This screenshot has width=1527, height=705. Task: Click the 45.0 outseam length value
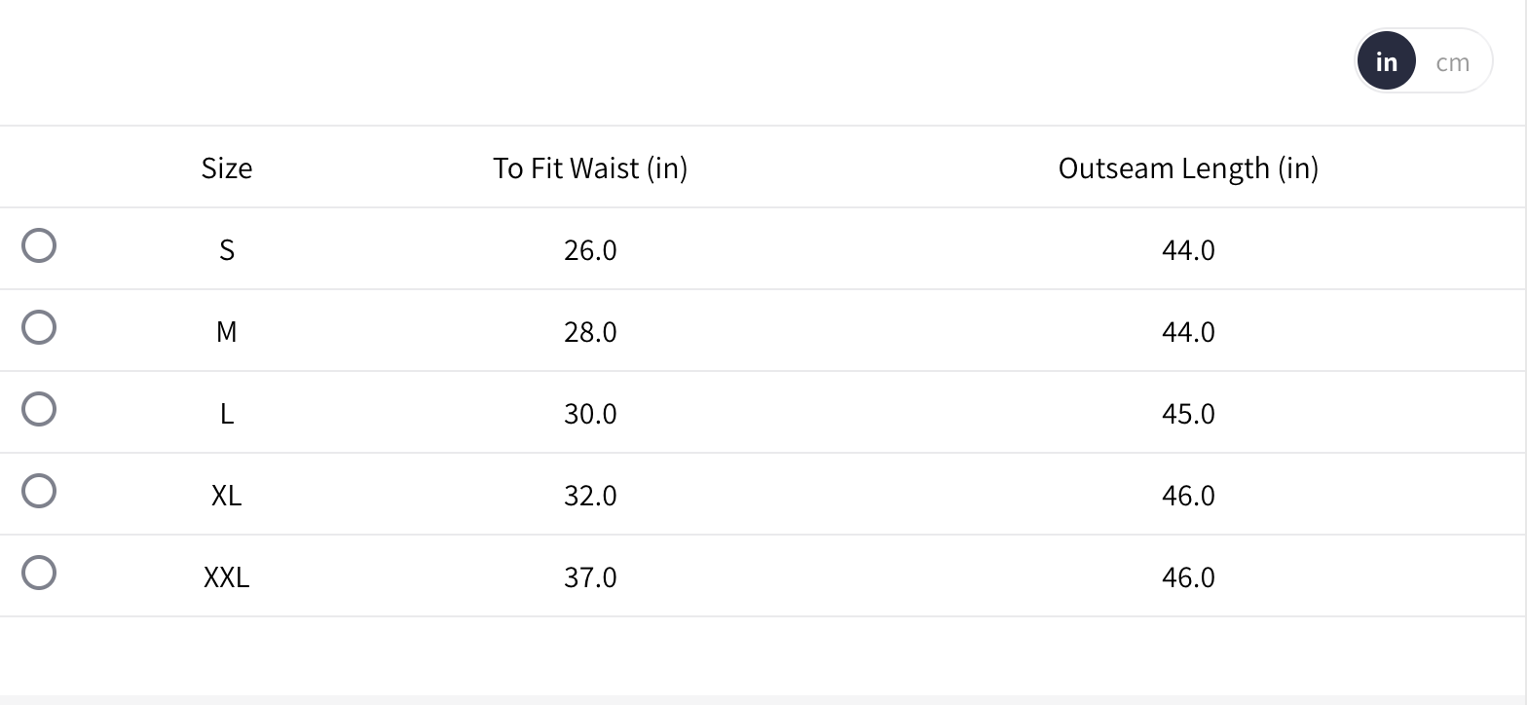coord(1188,414)
